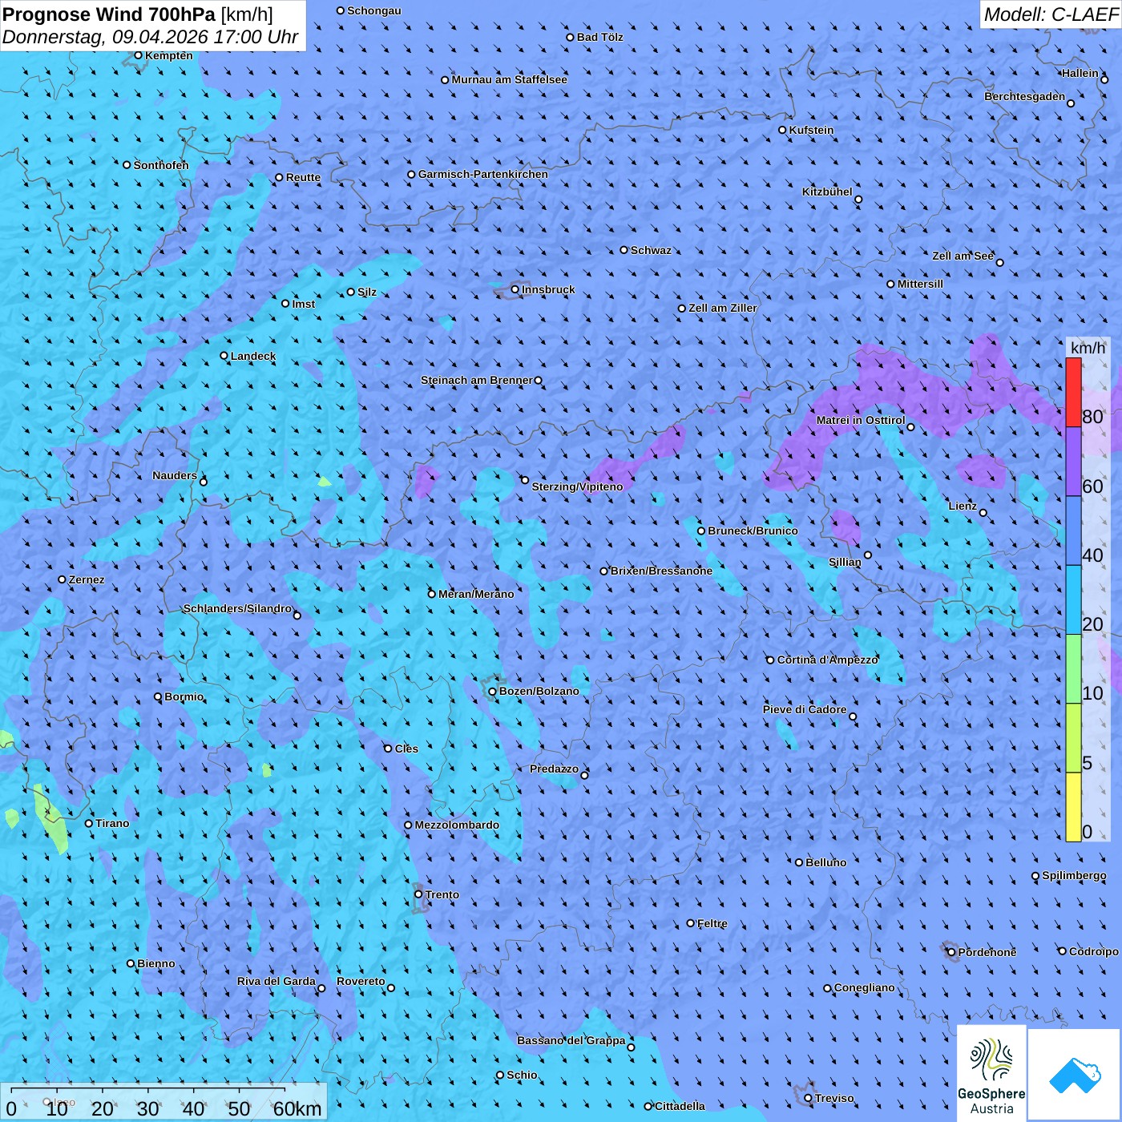
Task: Click the Predazzo city label
Action: 554,769
